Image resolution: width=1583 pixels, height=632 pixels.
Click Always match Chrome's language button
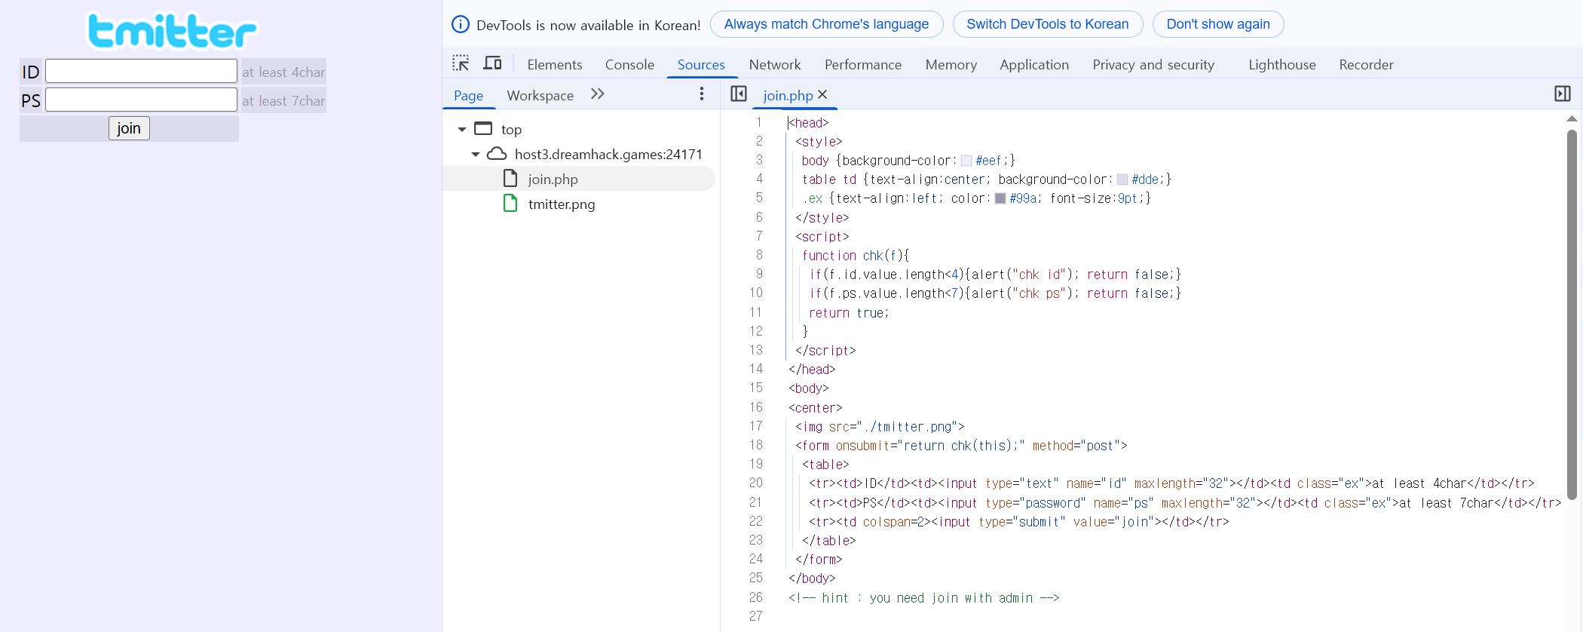coord(826,24)
